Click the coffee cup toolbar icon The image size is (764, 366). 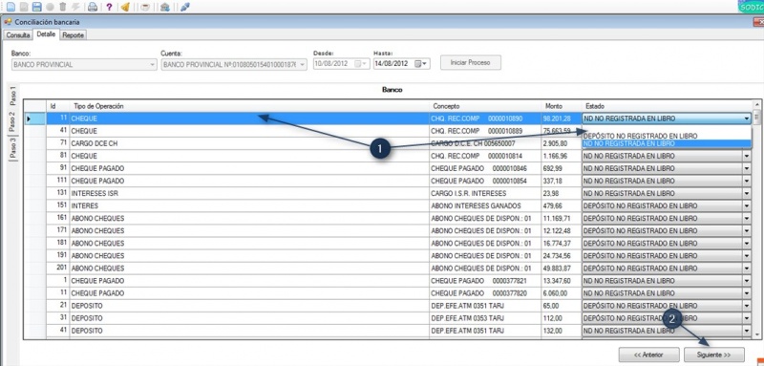(145, 7)
